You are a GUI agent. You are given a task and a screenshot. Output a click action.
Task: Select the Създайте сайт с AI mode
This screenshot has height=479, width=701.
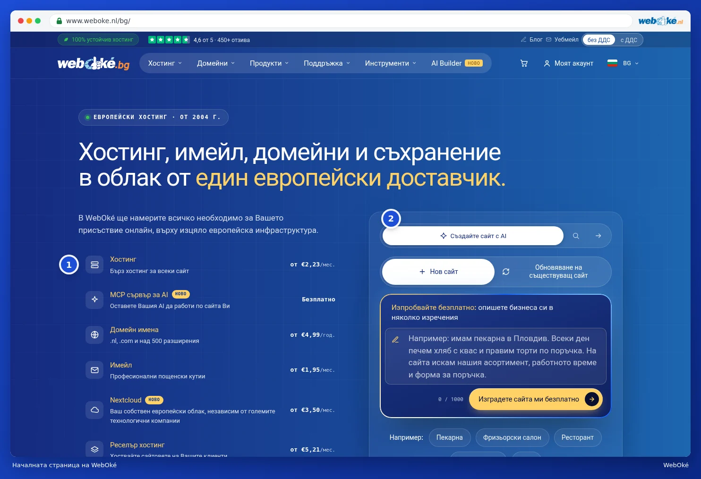(x=473, y=236)
